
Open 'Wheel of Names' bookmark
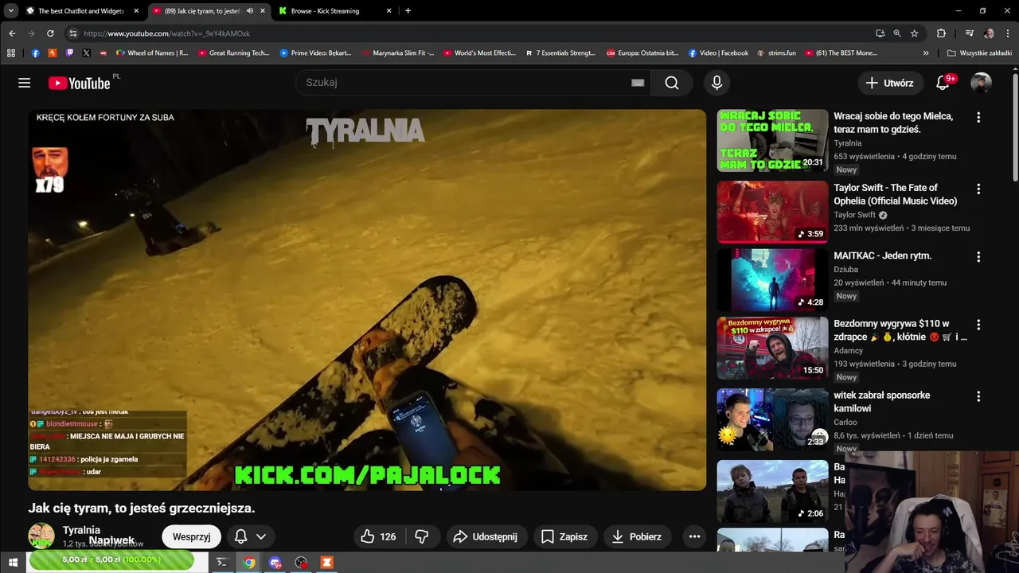click(x=152, y=53)
